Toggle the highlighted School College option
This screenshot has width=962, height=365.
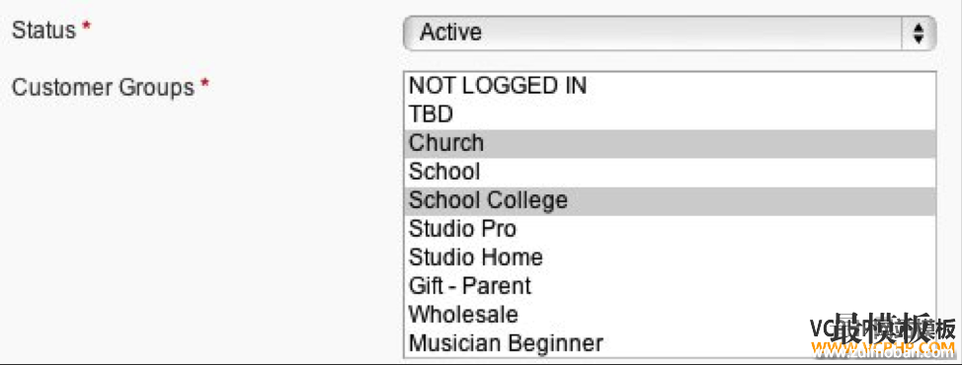pos(670,200)
